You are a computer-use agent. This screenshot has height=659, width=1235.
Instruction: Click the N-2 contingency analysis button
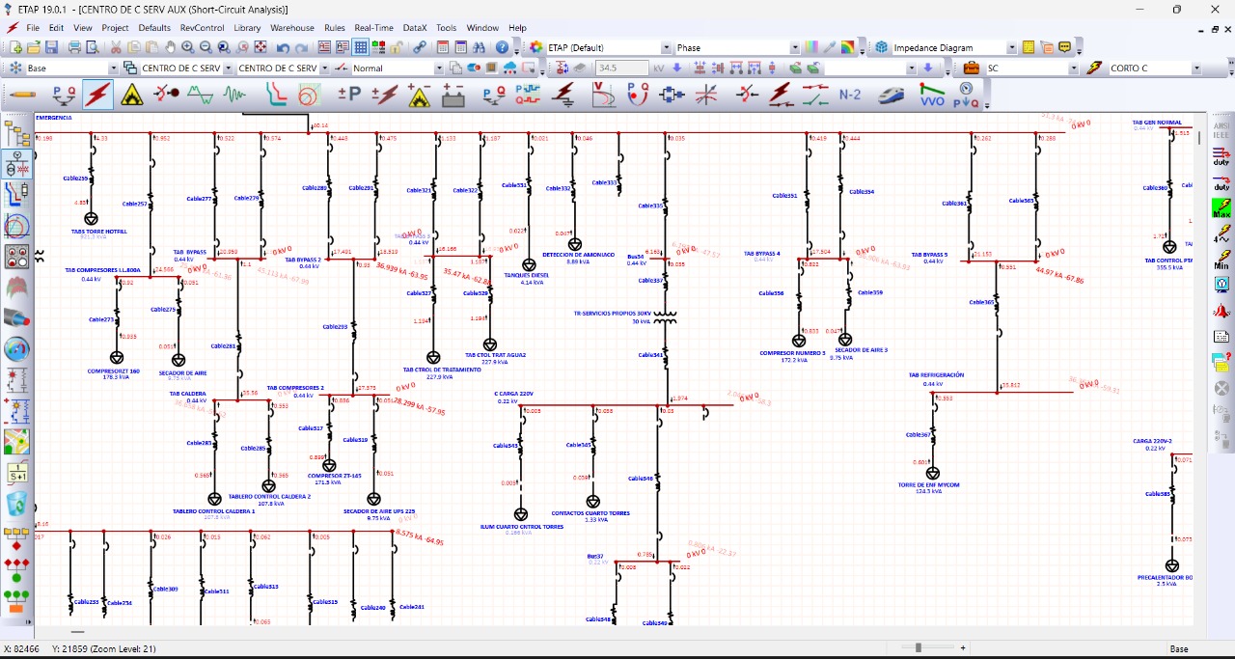coord(850,95)
